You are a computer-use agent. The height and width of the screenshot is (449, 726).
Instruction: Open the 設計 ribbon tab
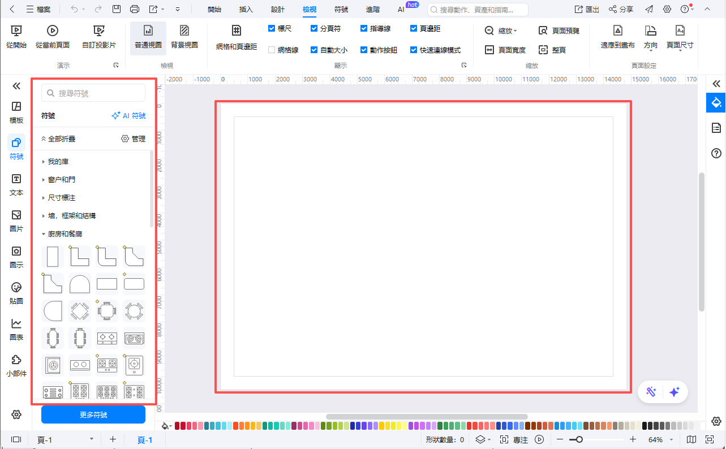(x=278, y=10)
